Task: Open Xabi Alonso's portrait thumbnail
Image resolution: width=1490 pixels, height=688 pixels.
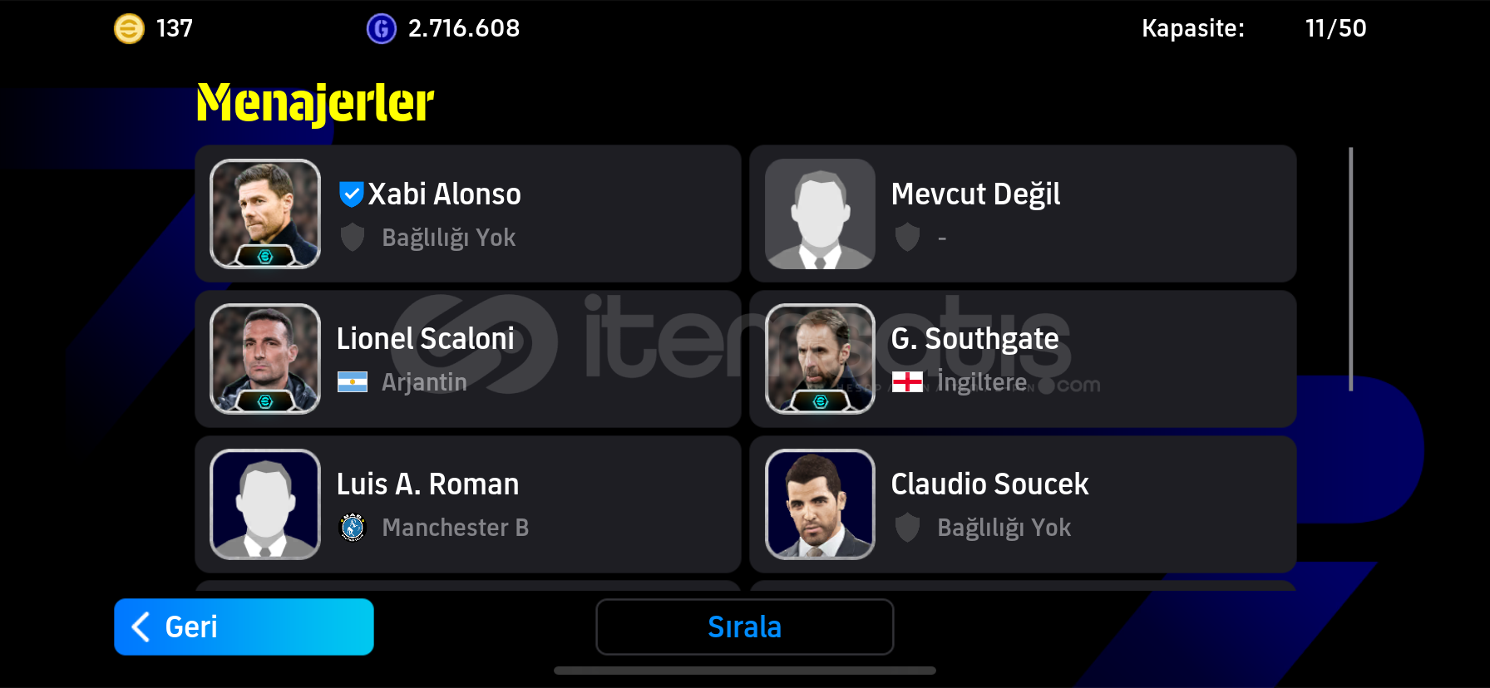Action: pos(265,214)
